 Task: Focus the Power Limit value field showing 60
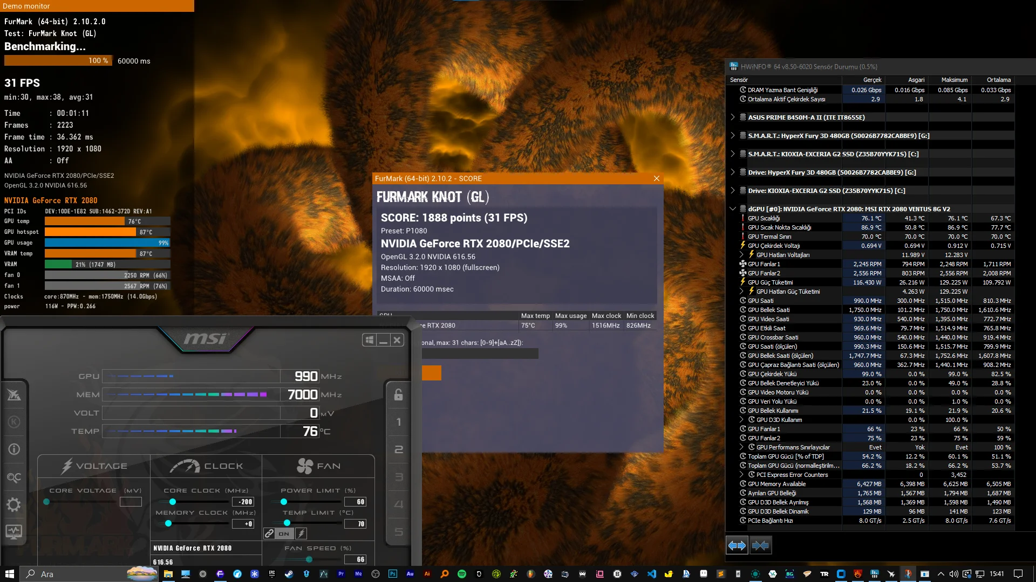tap(355, 502)
